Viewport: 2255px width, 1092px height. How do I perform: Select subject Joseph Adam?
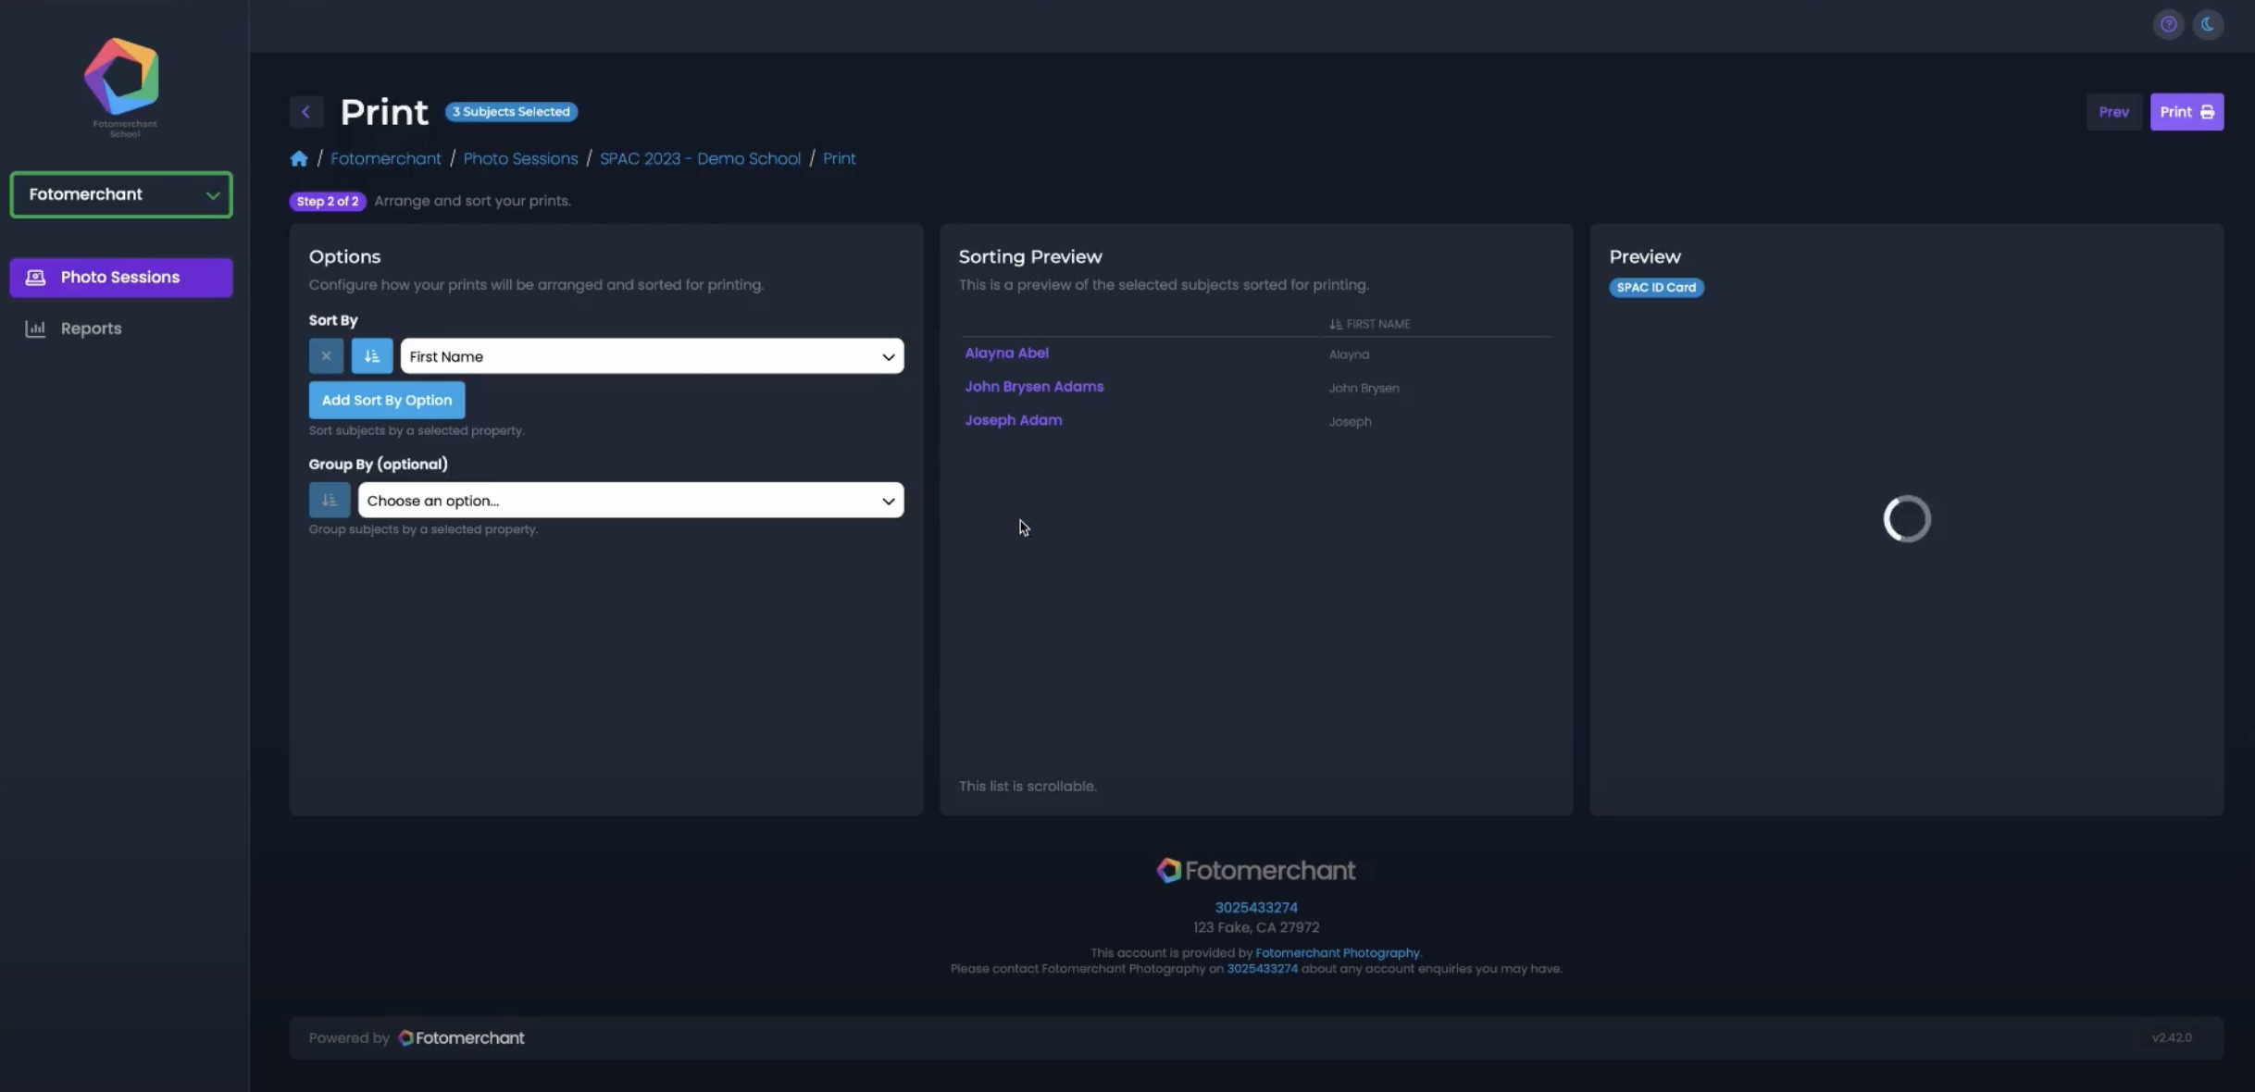point(1013,420)
